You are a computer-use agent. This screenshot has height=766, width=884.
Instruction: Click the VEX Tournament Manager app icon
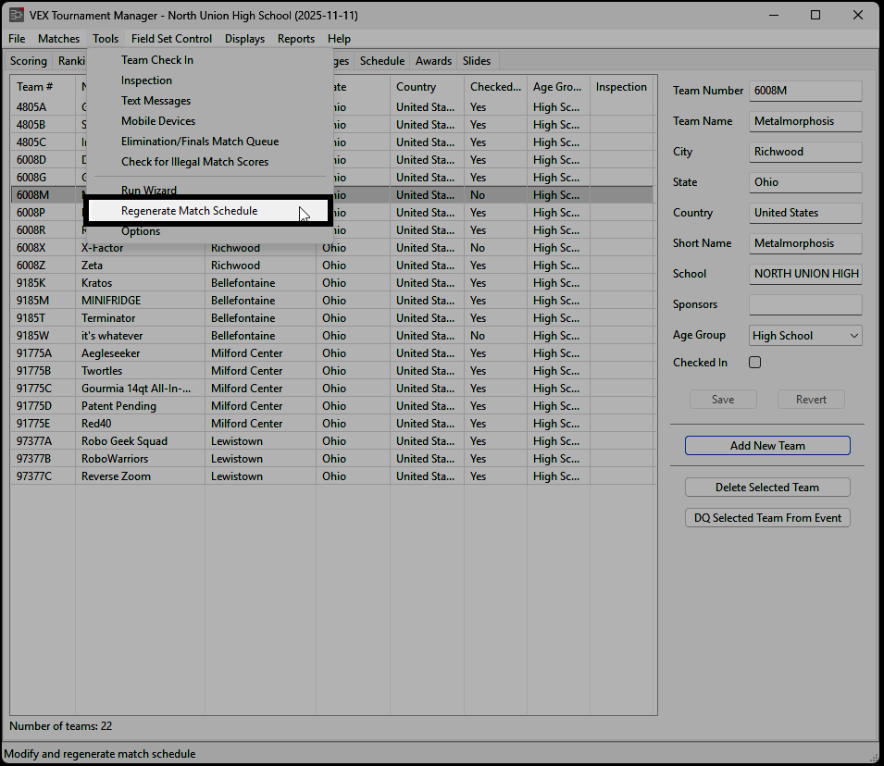click(17, 15)
